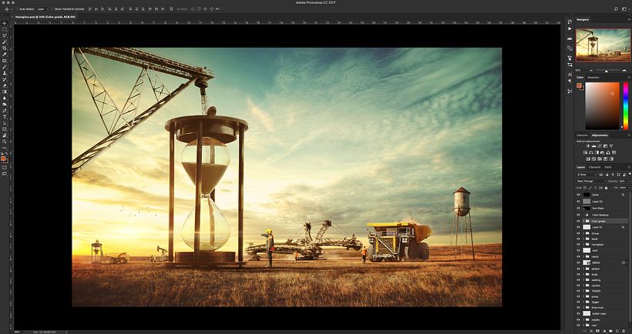Switch to the Libraries tab

(583, 135)
